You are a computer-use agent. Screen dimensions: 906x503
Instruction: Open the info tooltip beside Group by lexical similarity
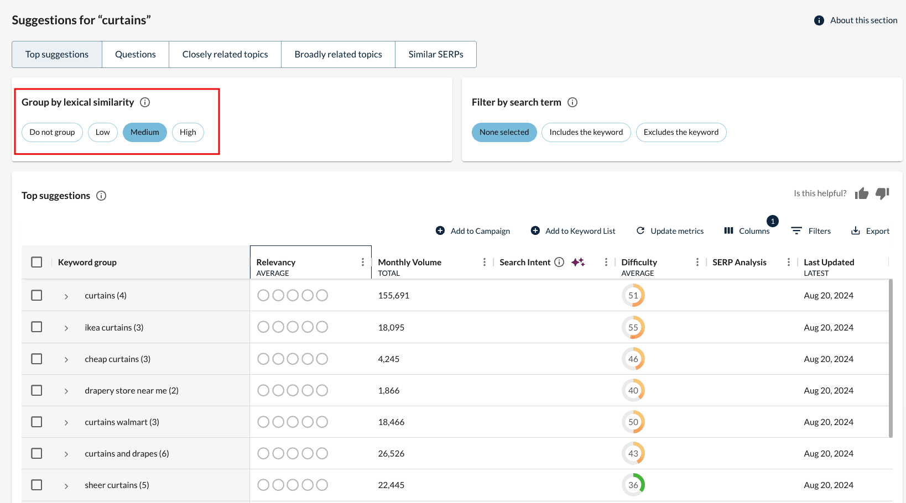point(145,102)
